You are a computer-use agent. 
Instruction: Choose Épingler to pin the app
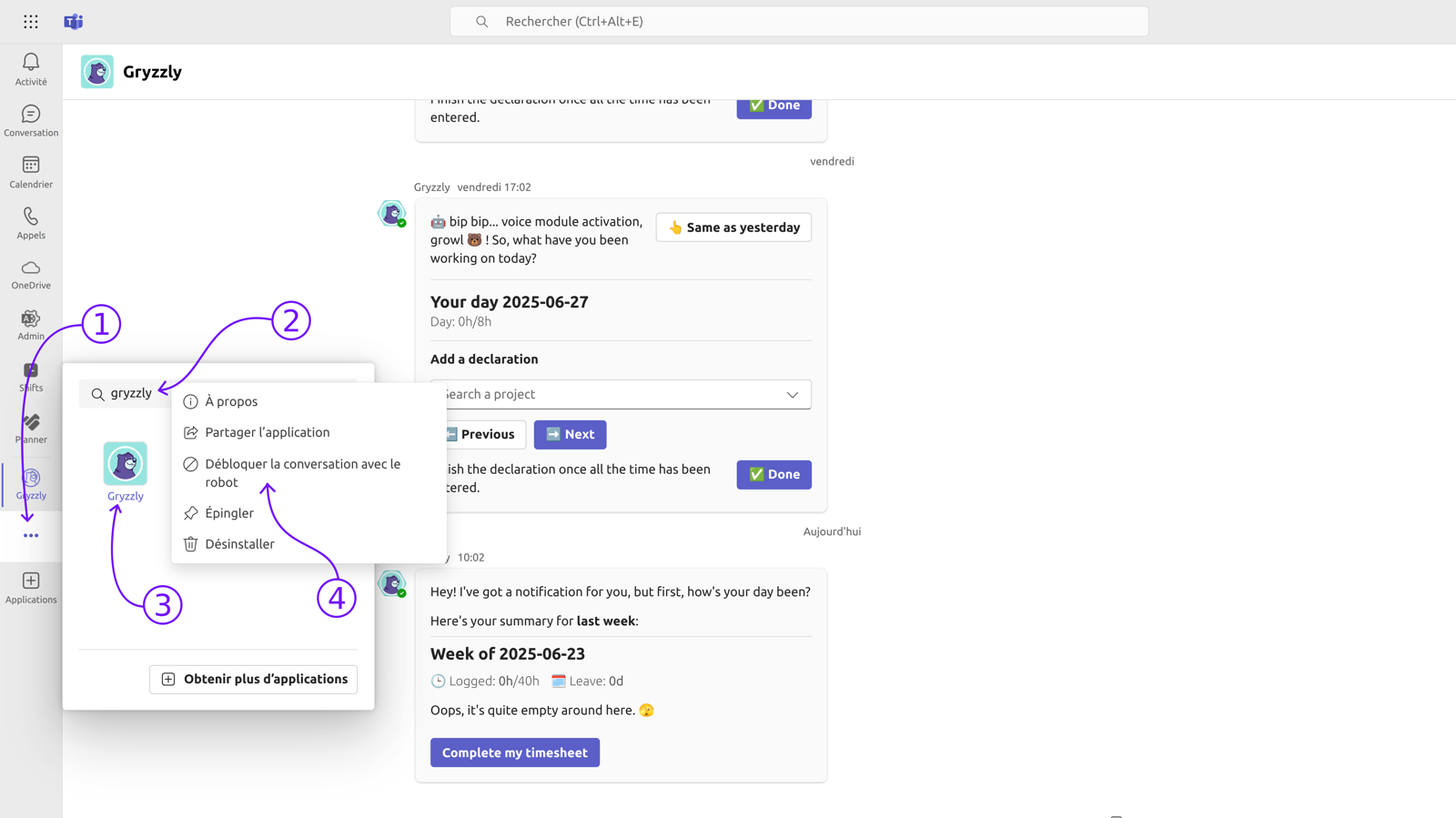[308, 513]
